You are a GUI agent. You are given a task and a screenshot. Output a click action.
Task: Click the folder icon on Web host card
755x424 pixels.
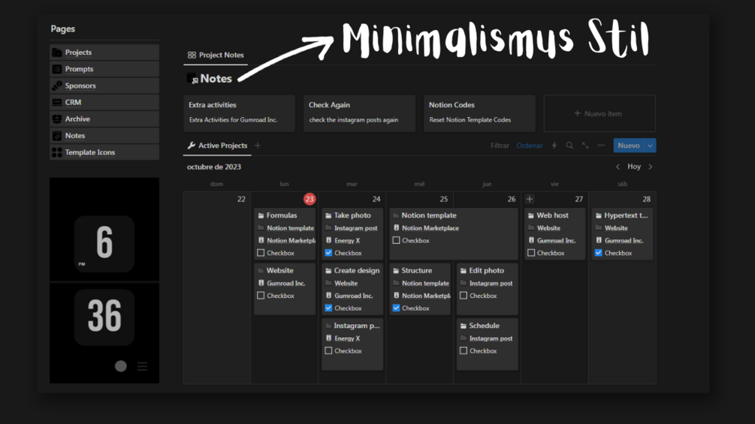click(531, 216)
